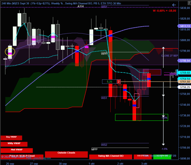This screenshot has width=191, height=165.
Task: Click the 'CLOSE 27 SEP' label
Action: tap(170, 56)
